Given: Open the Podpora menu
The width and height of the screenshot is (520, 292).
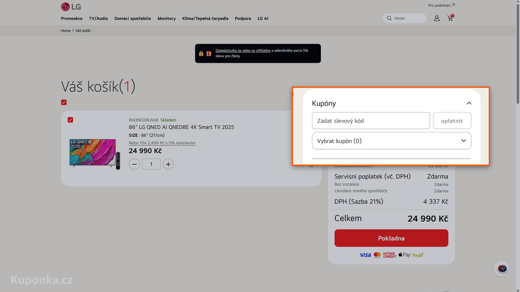Looking at the screenshot, I should (243, 19).
